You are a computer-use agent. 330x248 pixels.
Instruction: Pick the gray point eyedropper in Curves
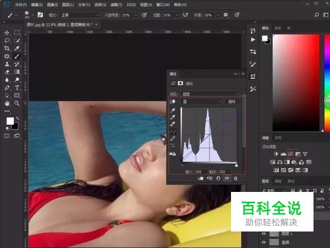pos(173,117)
